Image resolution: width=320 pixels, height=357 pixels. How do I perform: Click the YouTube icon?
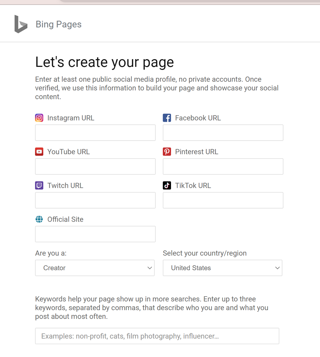click(x=39, y=152)
